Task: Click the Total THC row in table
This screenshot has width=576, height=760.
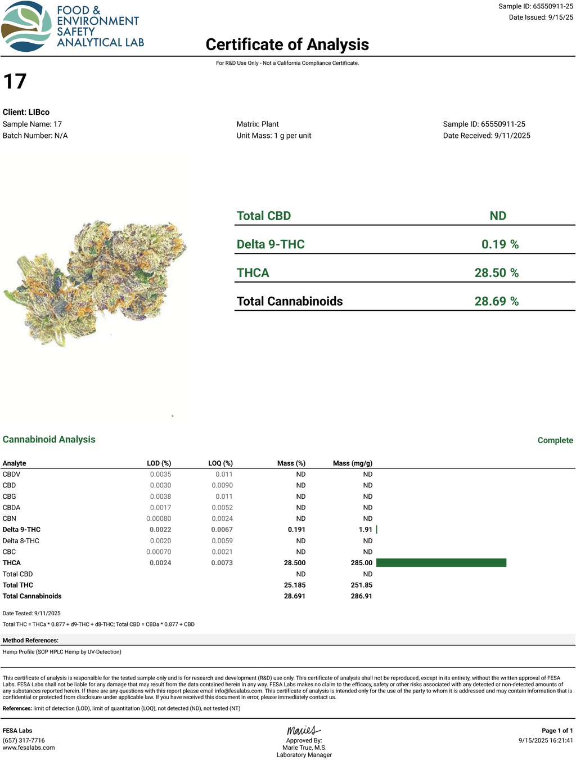Action: click(x=18, y=585)
